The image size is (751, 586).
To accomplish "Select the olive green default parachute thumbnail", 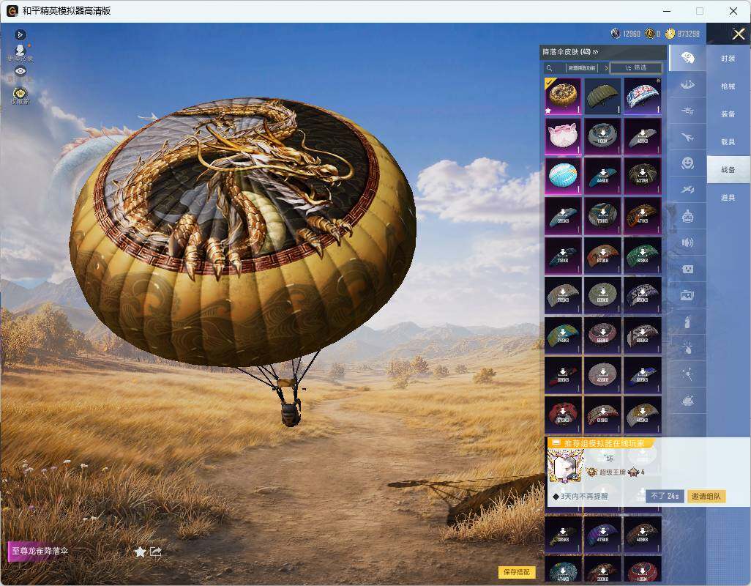I will tap(602, 96).
